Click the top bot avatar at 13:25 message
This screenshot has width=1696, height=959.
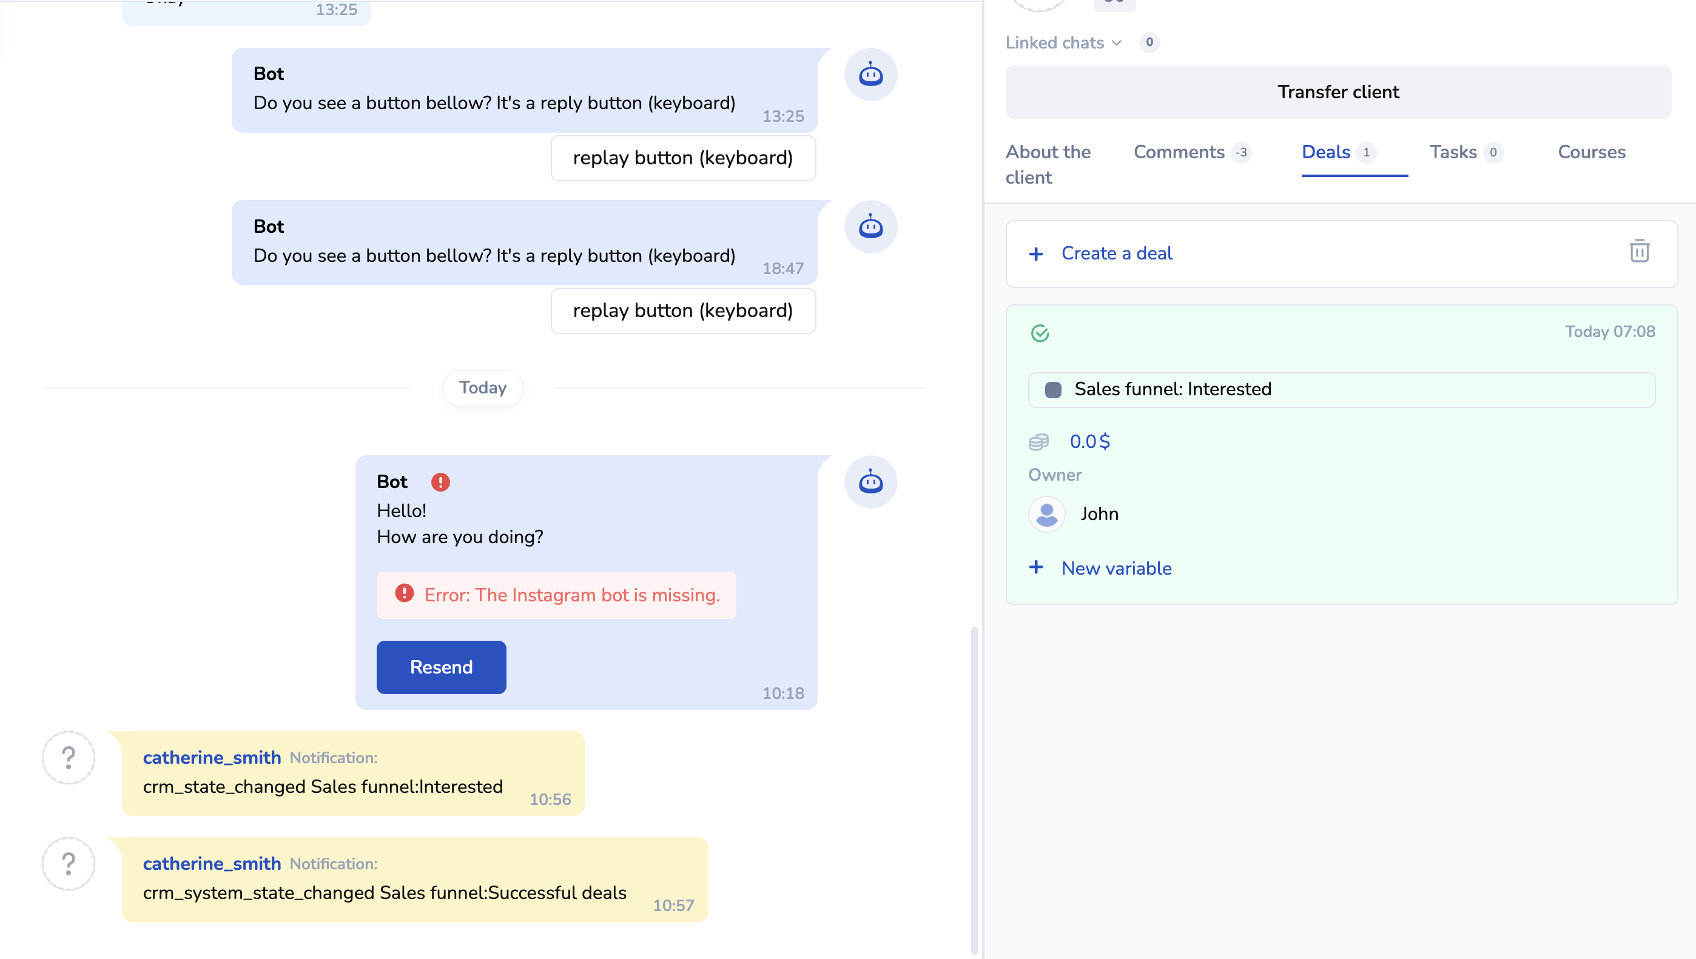pos(870,75)
